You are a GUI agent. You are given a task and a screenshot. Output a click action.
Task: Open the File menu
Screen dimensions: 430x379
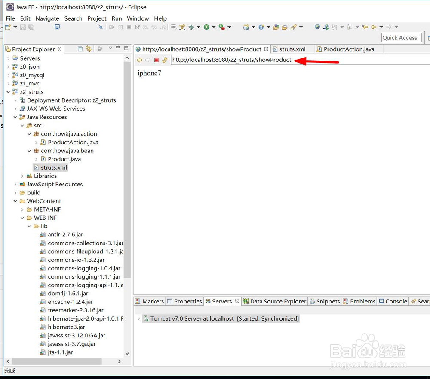[x=10, y=18]
